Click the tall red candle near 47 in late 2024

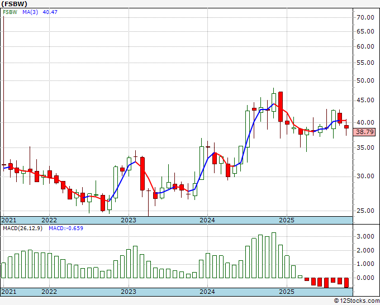[281, 107]
